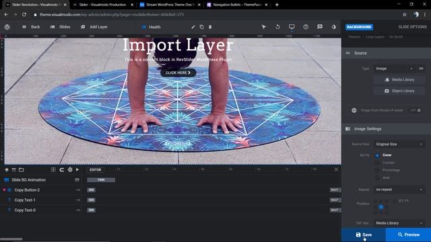Select the Slide BG Animation row
The image size is (431, 242).
pos(40,180)
